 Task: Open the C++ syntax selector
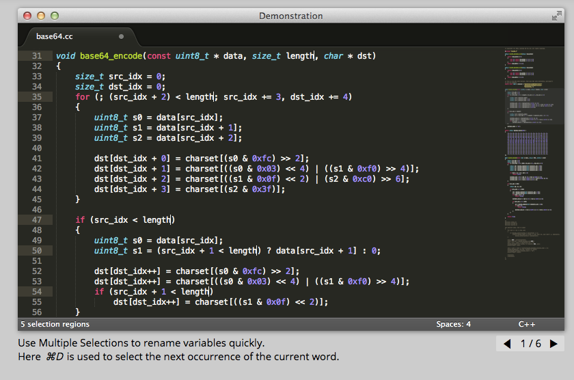point(527,324)
